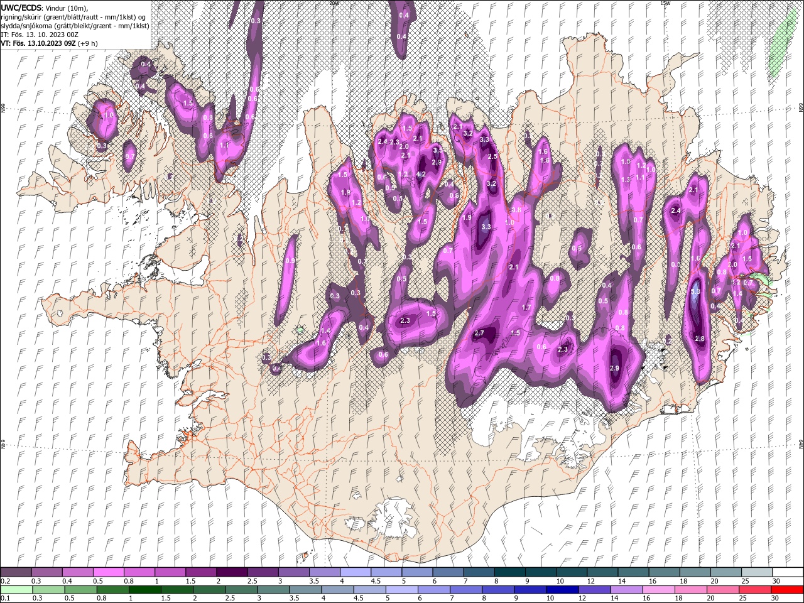The height and width of the screenshot is (603, 804).
Task: Click the dark teal 8–9 swatch in upper legend
Action: (x=510, y=572)
